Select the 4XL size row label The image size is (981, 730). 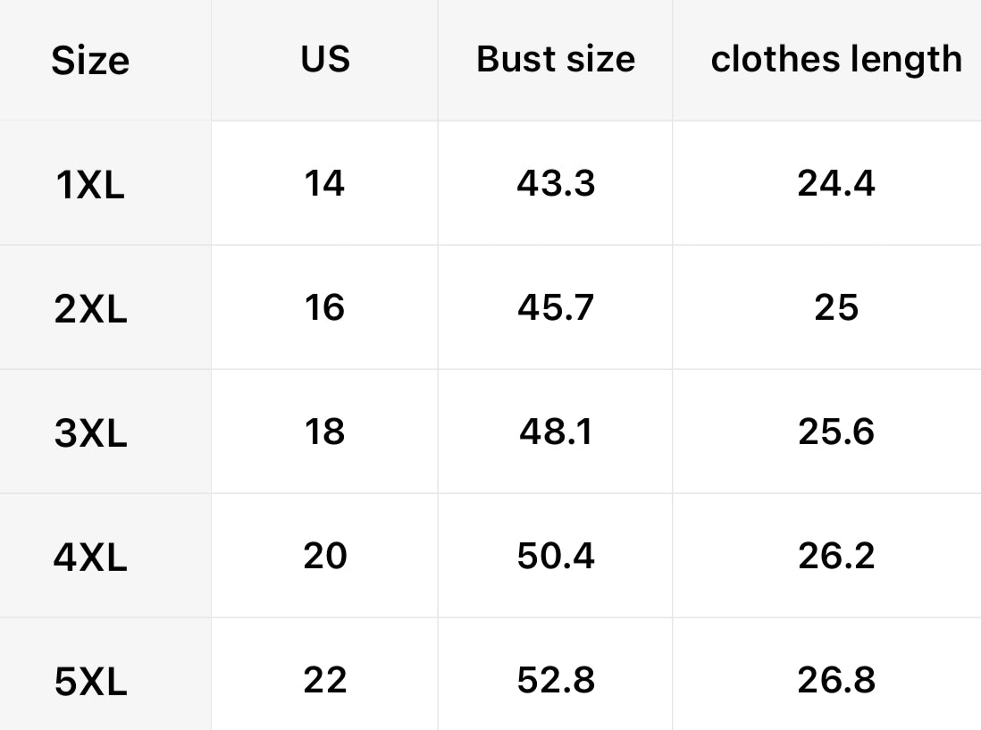[x=90, y=558]
